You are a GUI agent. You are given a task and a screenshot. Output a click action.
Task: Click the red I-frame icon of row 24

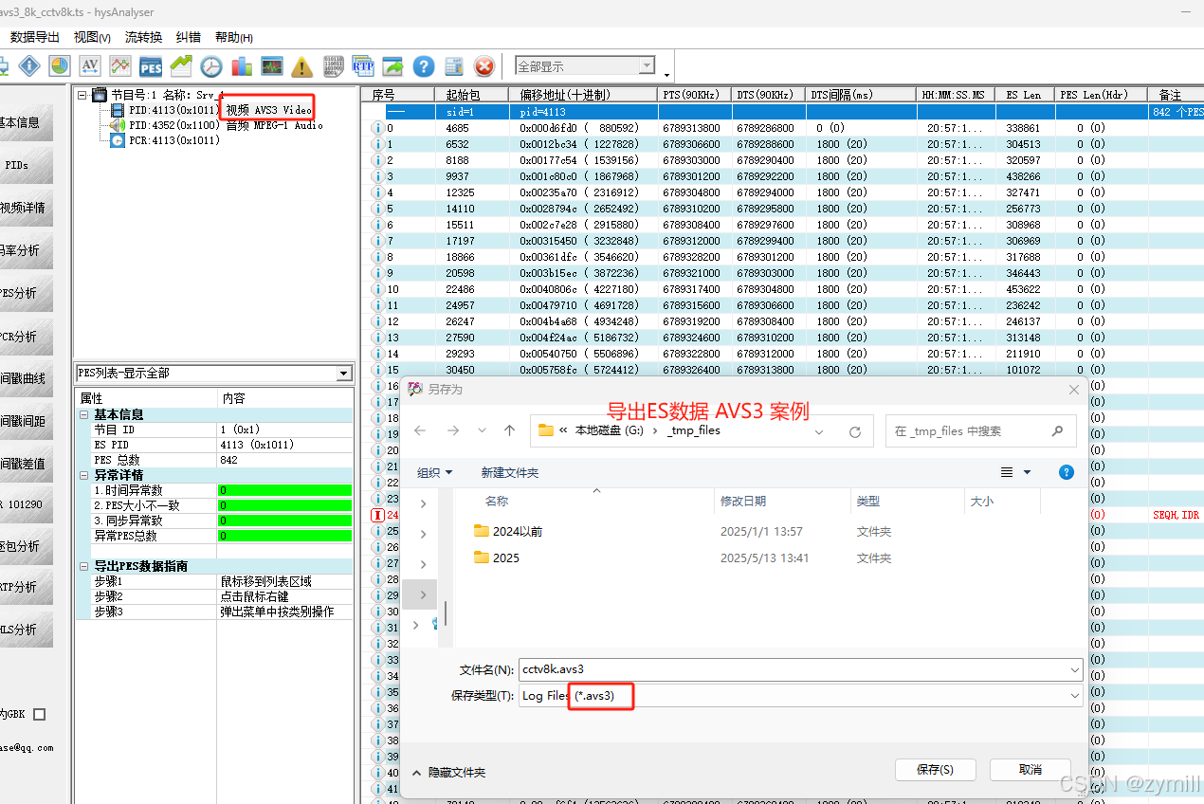377,515
